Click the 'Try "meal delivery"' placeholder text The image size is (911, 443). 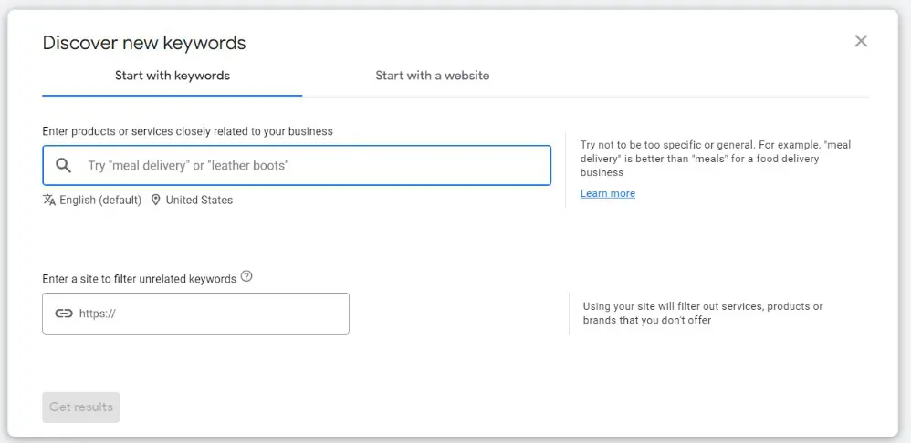(194, 166)
